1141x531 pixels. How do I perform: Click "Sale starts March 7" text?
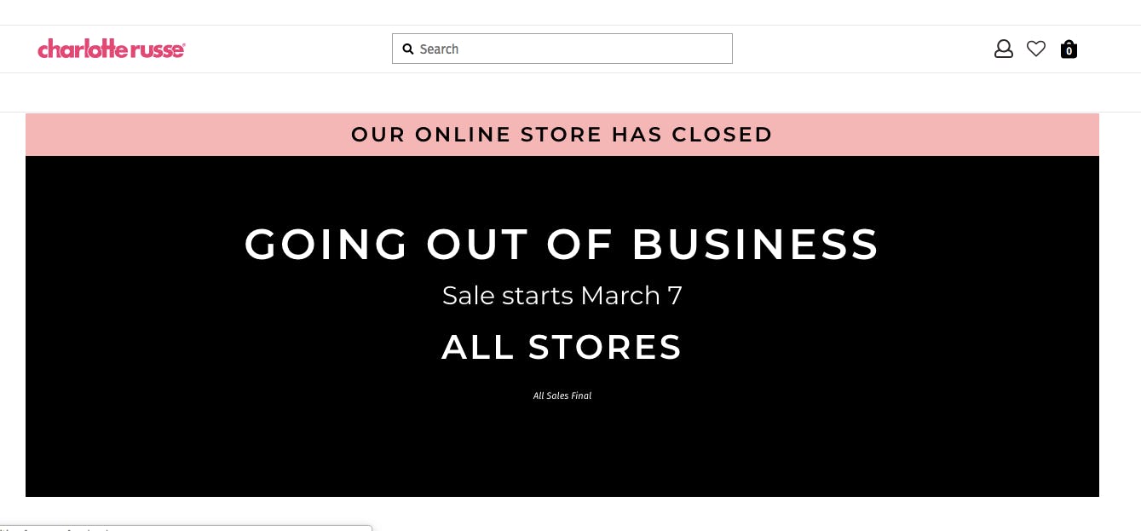click(562, 296)
